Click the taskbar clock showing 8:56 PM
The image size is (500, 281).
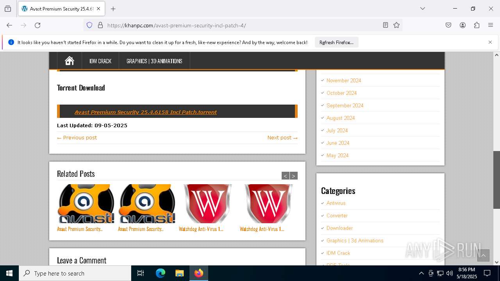pos(467,273)
